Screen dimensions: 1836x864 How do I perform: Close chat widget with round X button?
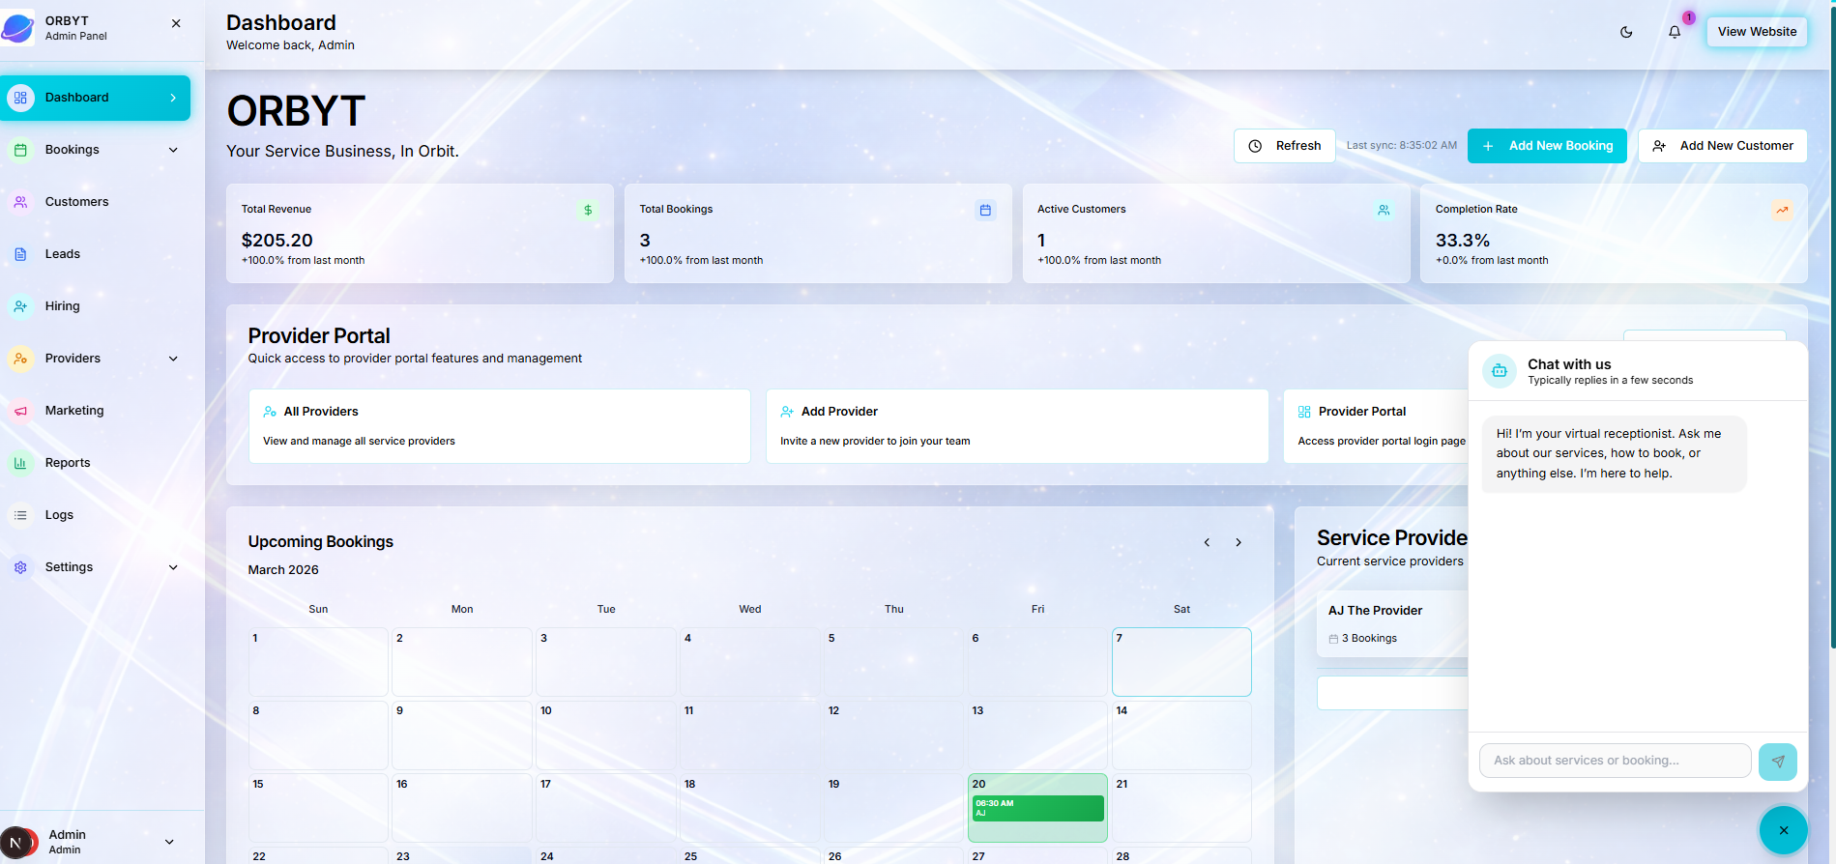[1783, 830]
